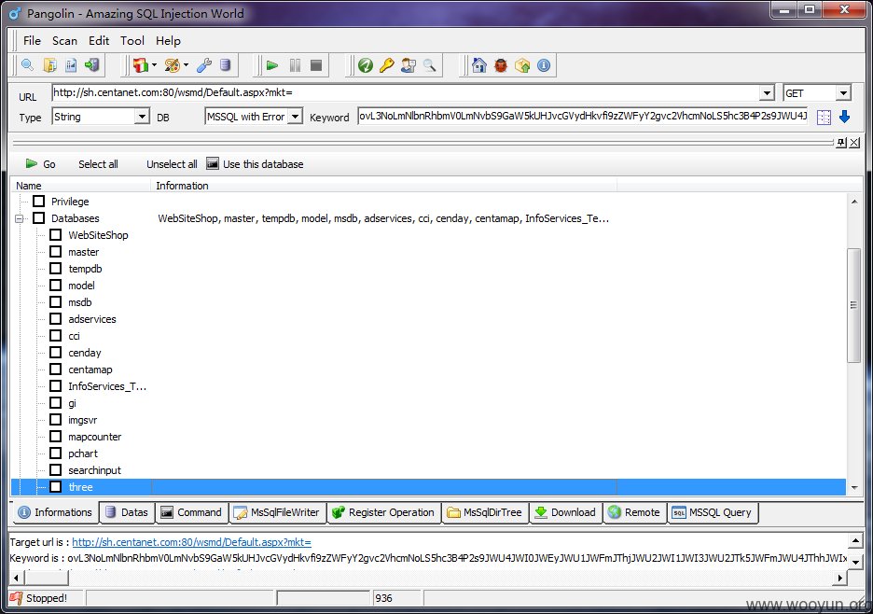Screen dimensions: 873x614
Task: Click the blue info about icon
Action: (x=544, y=65)
